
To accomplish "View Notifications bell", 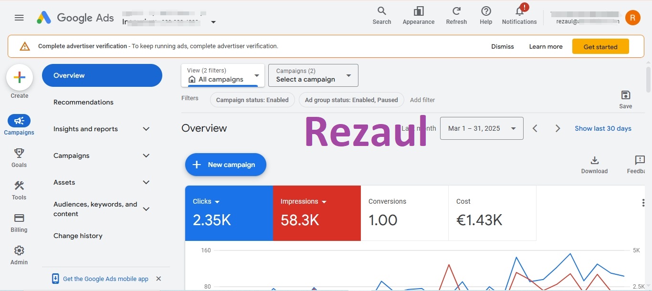I will coord(519,15).
